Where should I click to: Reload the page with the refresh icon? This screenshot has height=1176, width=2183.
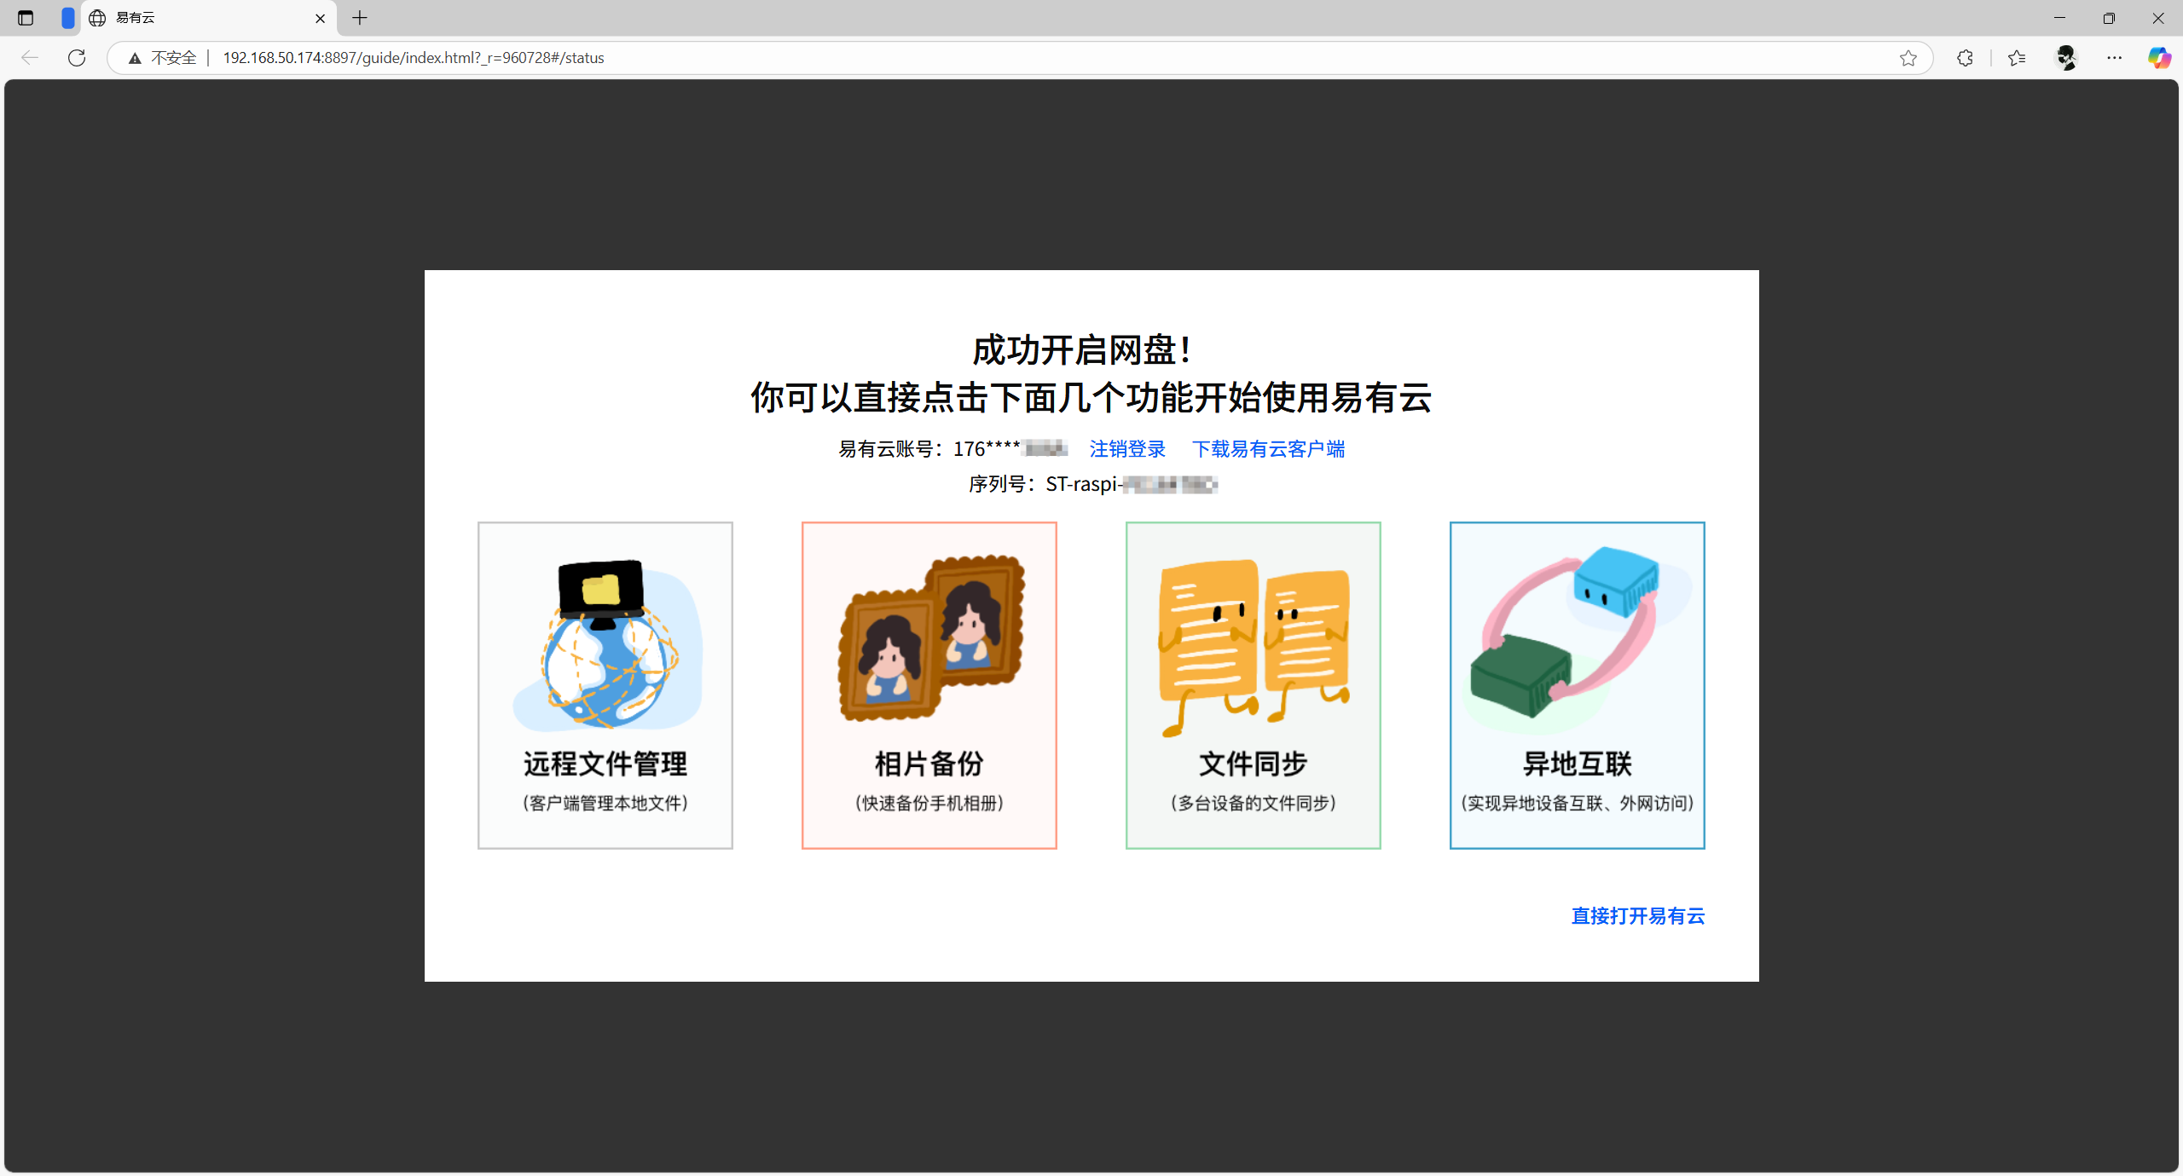(x=77, y=58)
